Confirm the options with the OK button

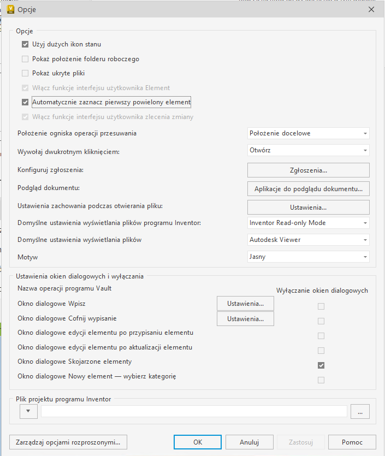(x=198, y=442)
